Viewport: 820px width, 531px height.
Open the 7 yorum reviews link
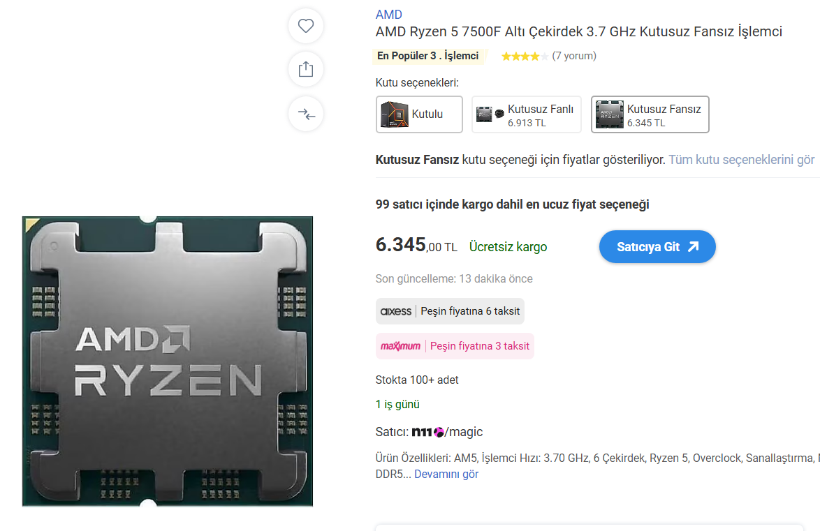[574, 56]
